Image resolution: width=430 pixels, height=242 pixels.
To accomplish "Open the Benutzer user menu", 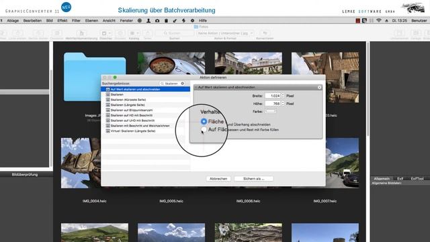I will (419, 21).
